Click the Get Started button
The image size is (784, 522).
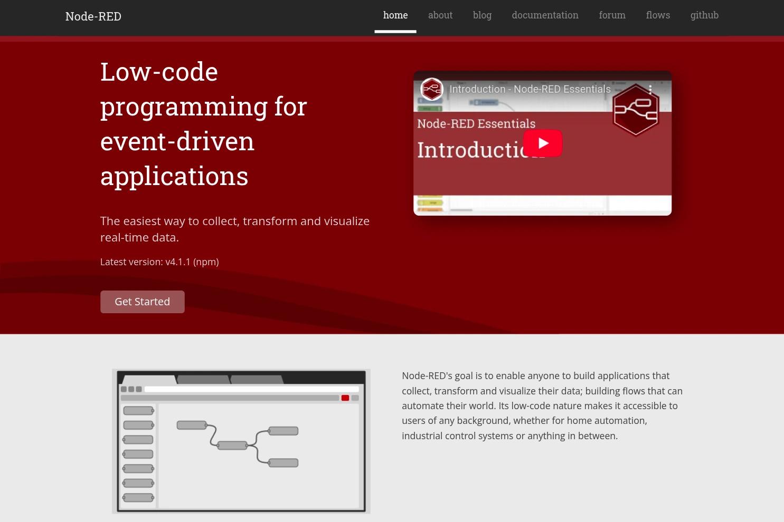143,302
